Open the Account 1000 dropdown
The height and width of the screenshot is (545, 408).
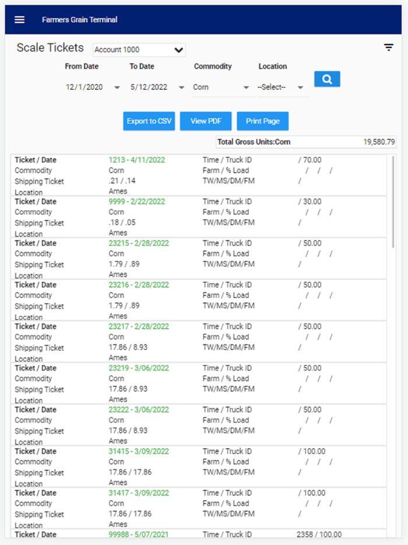point(139,50)
